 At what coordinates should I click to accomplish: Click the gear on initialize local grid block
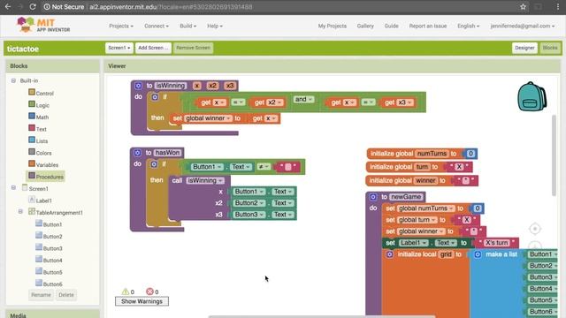coord(389,254)
